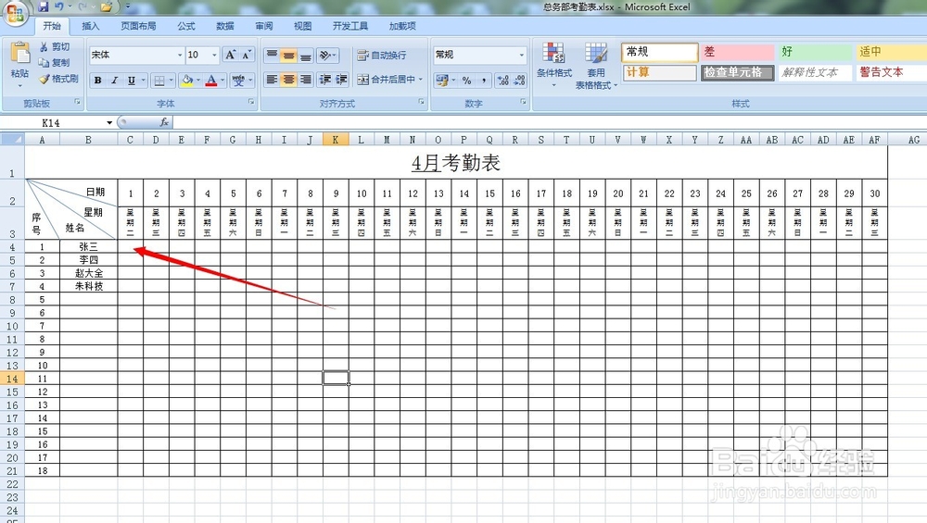Image resolution: width=927 pixels, height=523 pixels.
Task: Copy the selection with 复制
Action: point(55,63)
